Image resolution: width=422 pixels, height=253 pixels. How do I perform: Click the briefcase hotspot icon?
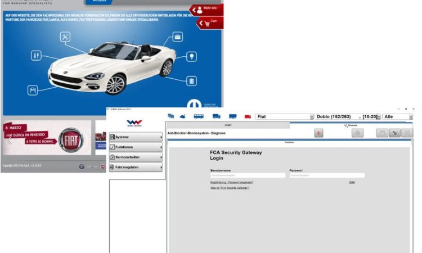(x=178, y=37)
